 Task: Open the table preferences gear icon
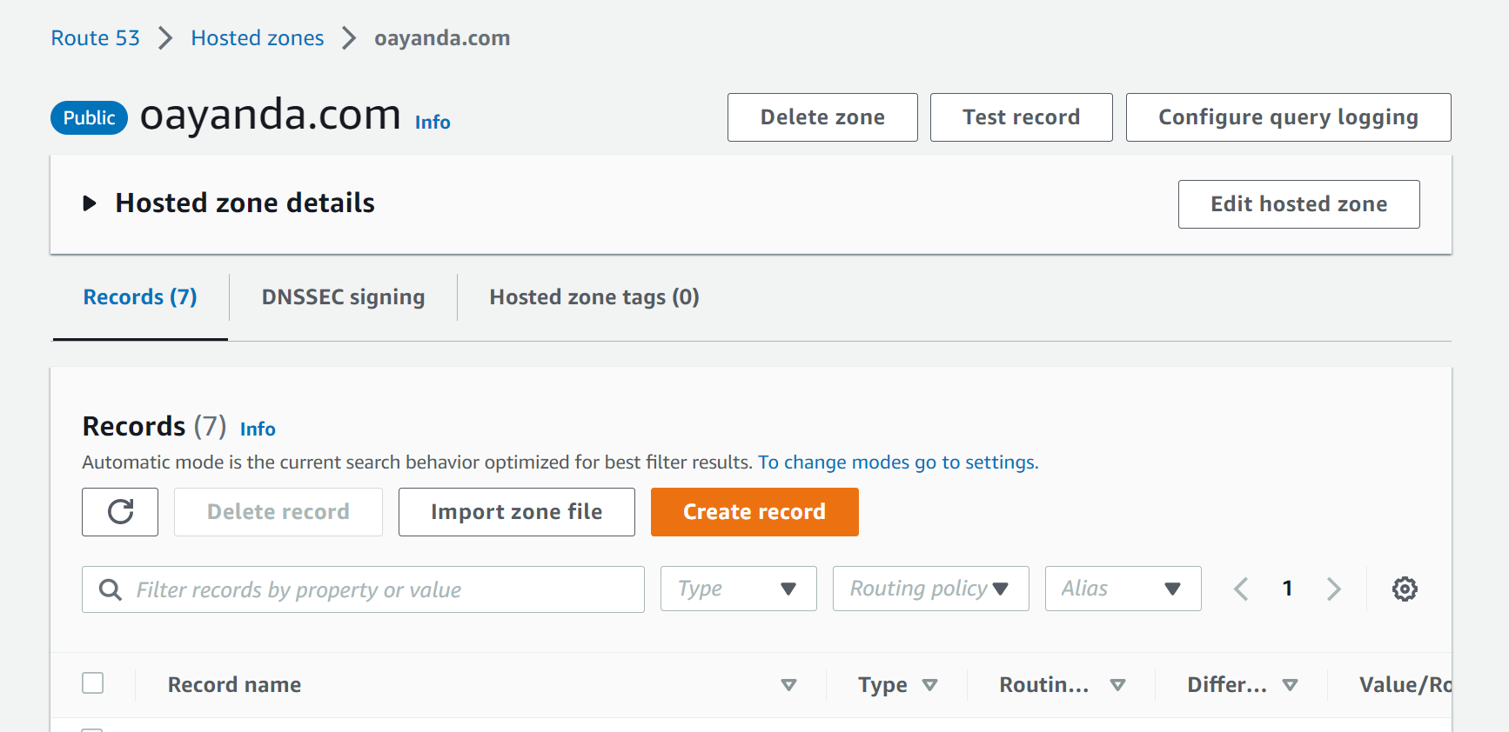[1405, 589]
